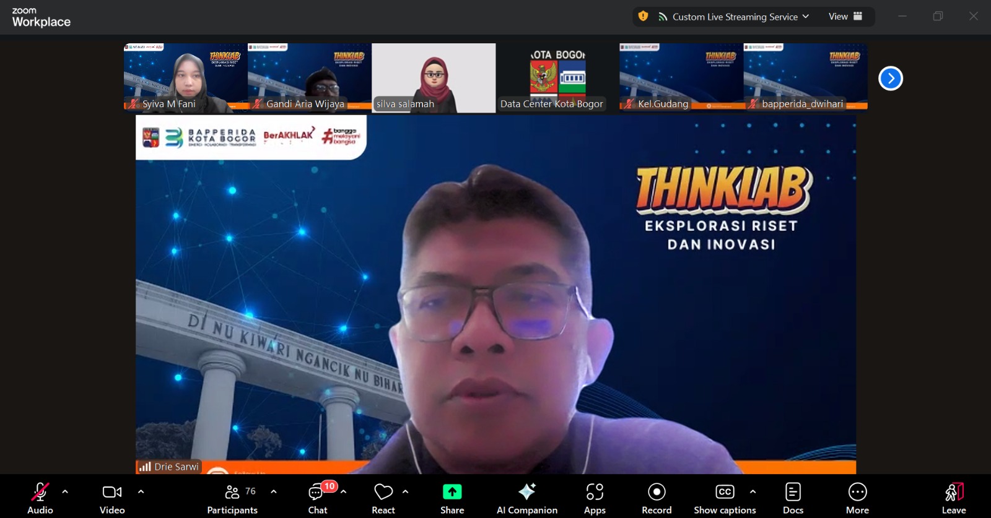The image size is (991, 518).
Task: Open the Apps icon
Action: coord(595,493)
